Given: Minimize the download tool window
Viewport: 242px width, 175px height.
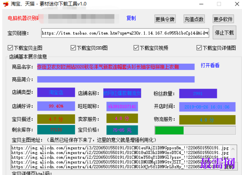Looking at the screenshot, I should [201, 4].
